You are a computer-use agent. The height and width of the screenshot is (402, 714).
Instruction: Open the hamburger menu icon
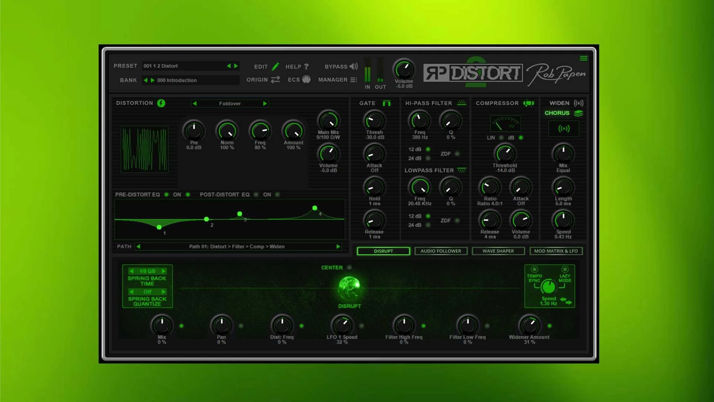[583, 58]
